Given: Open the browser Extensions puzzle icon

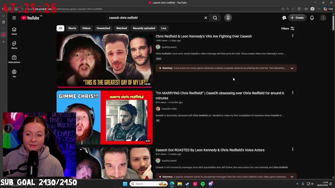Looking at the screenshot, I should coord(299,9).
